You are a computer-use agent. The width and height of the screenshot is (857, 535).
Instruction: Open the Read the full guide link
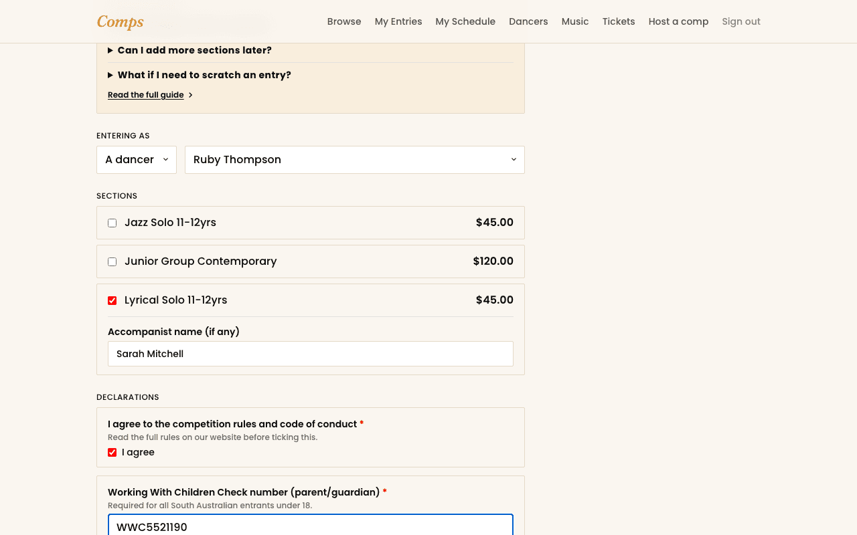pos(145,95)
